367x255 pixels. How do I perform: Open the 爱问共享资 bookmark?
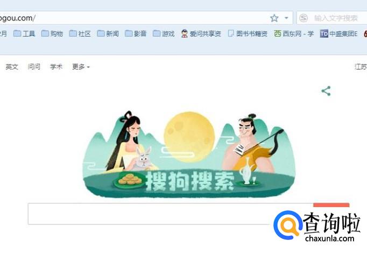point(201,34)
